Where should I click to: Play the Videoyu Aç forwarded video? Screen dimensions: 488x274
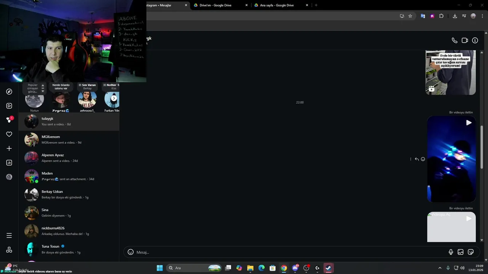point(451,227)
